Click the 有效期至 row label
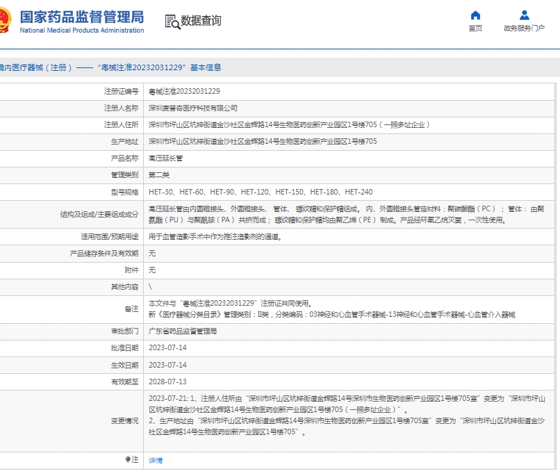This screenshot has width=560, height=476. (124, 381)
